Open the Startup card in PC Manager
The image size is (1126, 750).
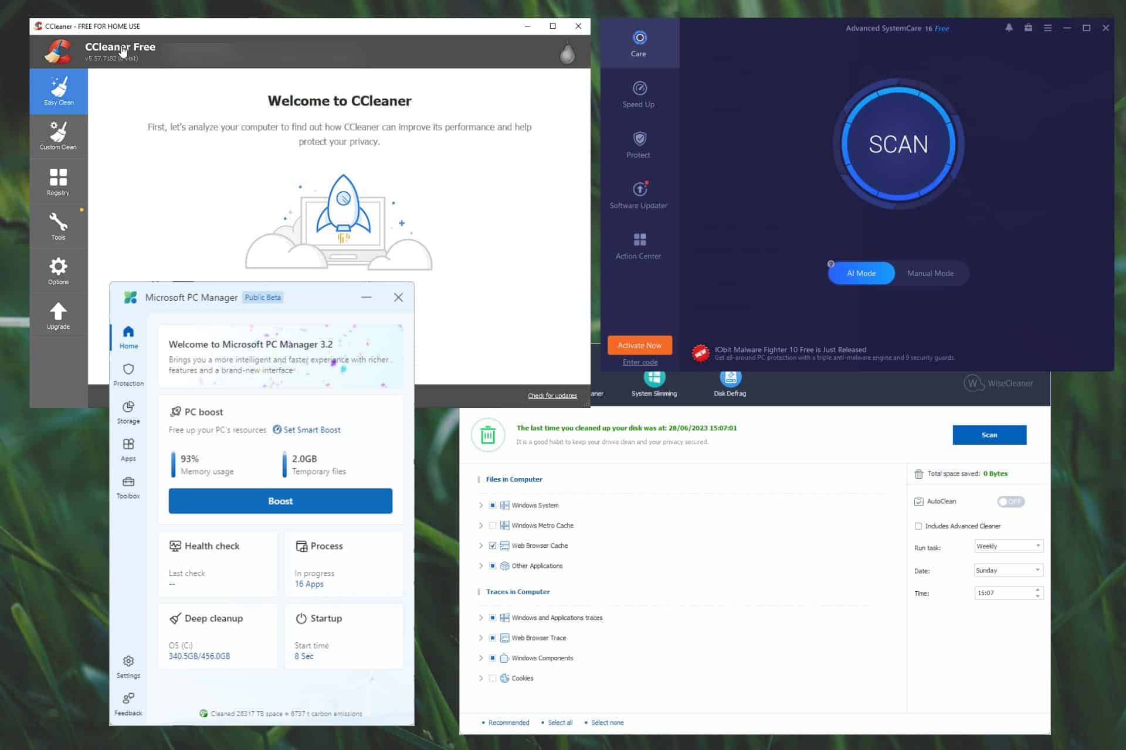coord(344,636)
